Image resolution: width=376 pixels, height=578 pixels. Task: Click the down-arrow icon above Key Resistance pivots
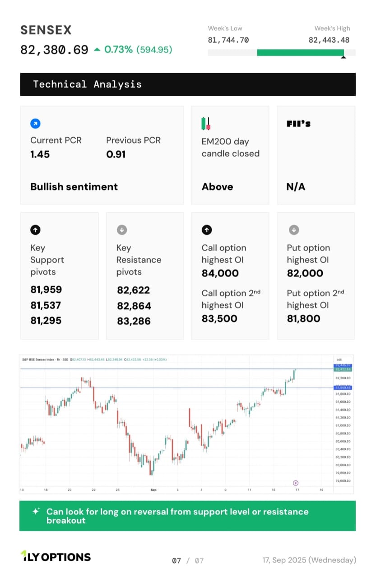pos(121,230)
